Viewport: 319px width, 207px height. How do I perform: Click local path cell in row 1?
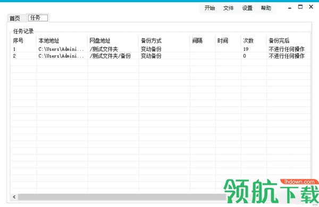(x=61, y=49)
